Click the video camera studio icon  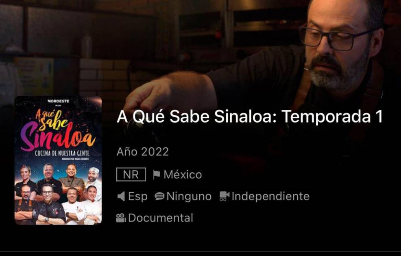tap(224, 196)
